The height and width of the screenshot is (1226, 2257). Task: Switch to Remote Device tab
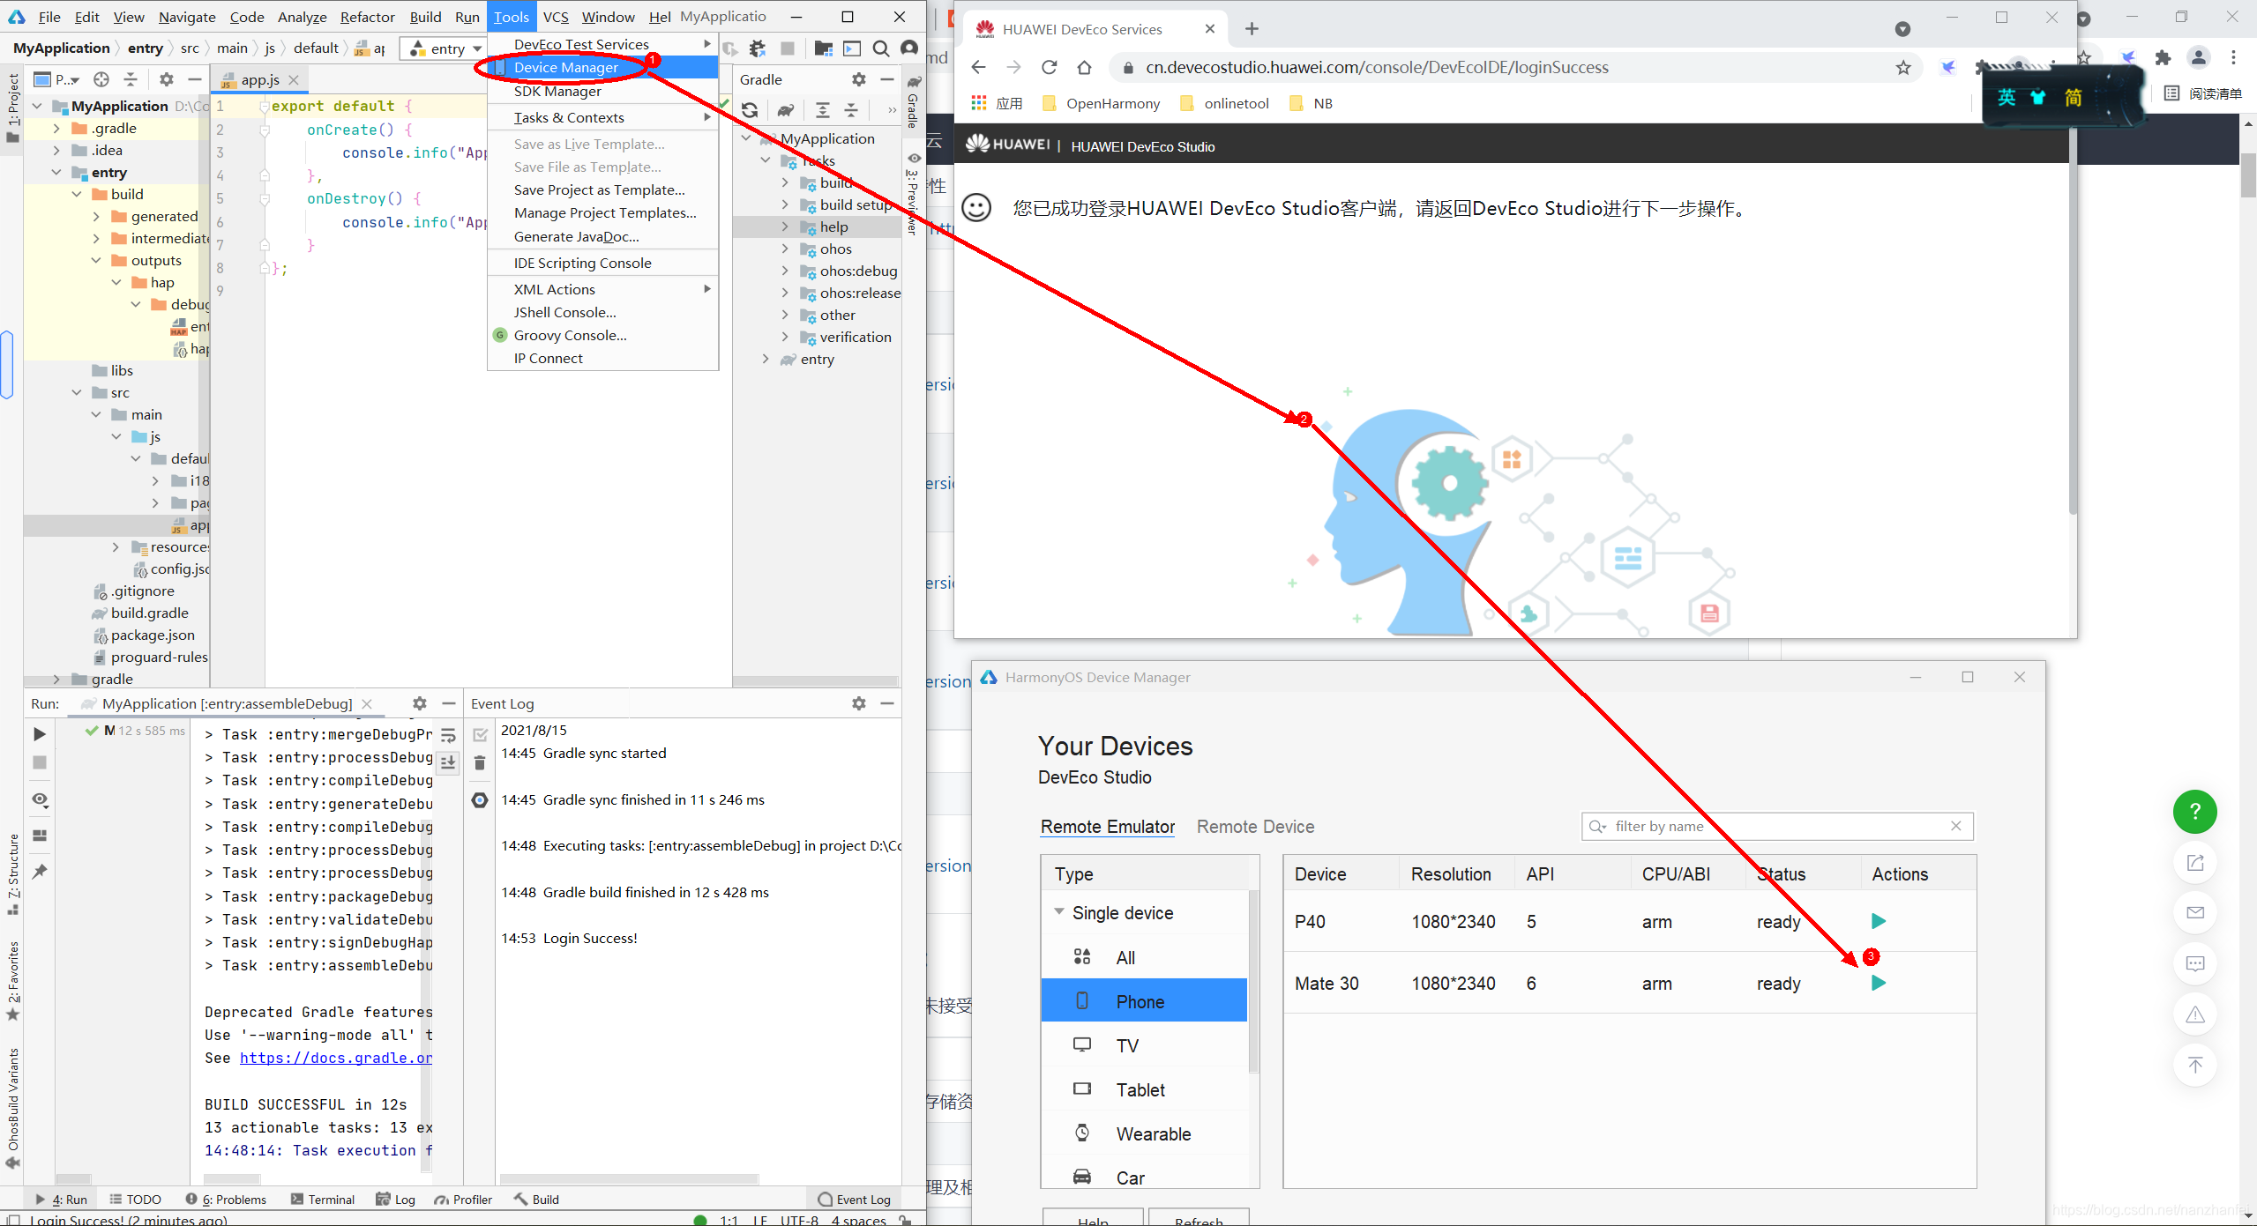(x=1255, y=827)
